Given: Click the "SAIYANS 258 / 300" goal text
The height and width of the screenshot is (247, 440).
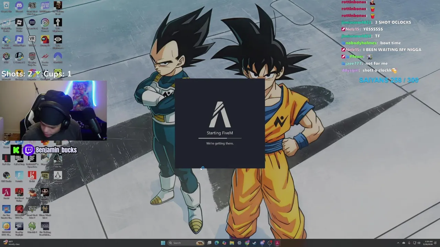Looking at the screenshot, I should pos(388,80).
